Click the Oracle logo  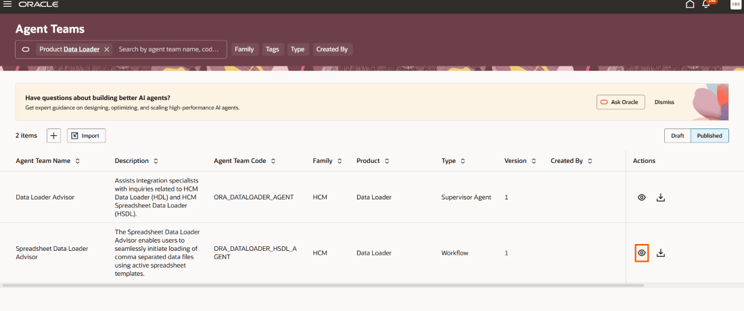pyautogui.click(x=39, y=4)
